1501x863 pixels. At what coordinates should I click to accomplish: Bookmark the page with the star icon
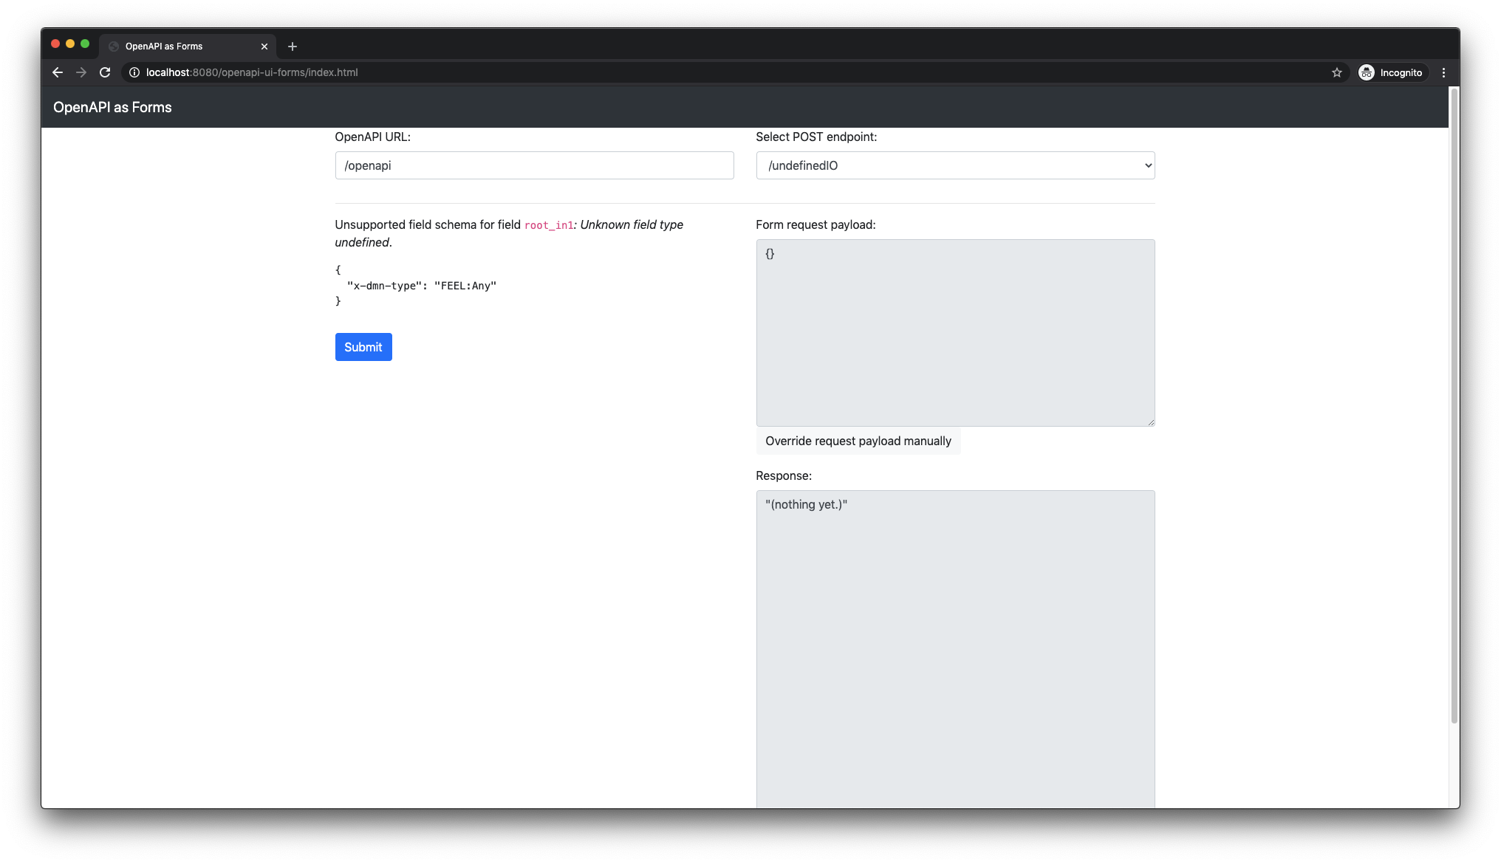click(1336, 72)
